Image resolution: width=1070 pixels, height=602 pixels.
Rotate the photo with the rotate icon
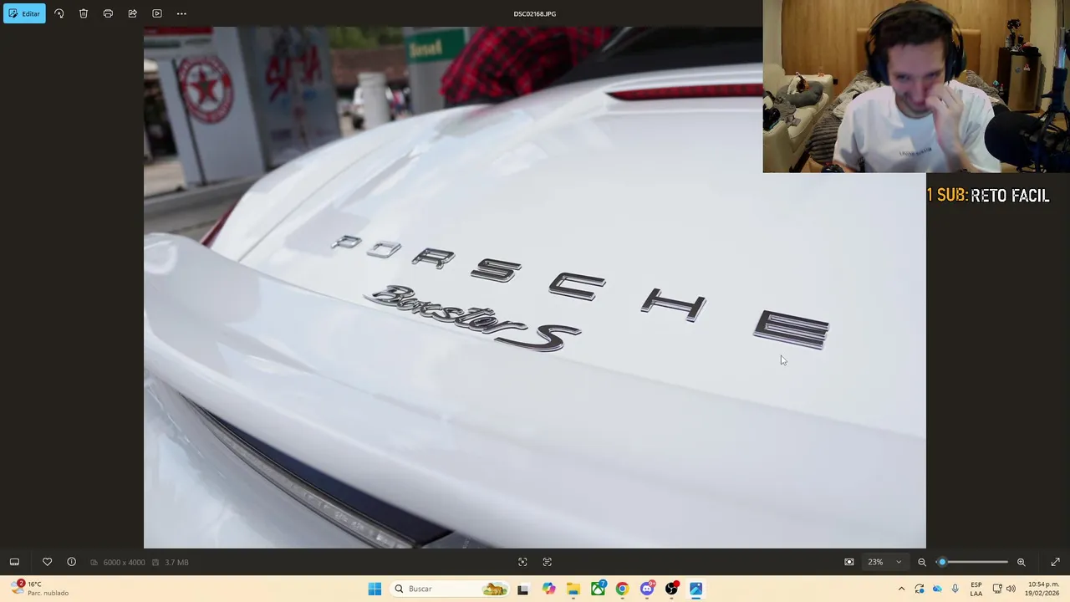[59, 13]
